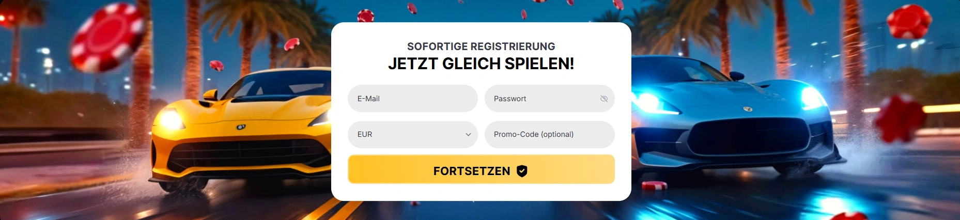Click the blurred red chip beside the blue car

pyautogui.click(x=900, y=119)
